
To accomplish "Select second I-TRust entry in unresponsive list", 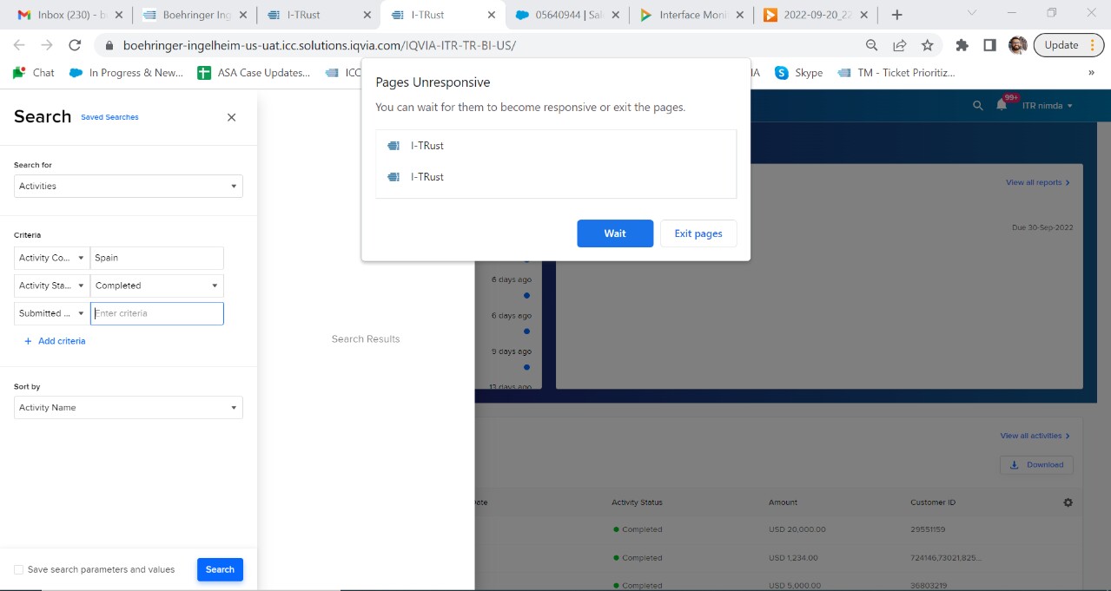I will point(556,177).
